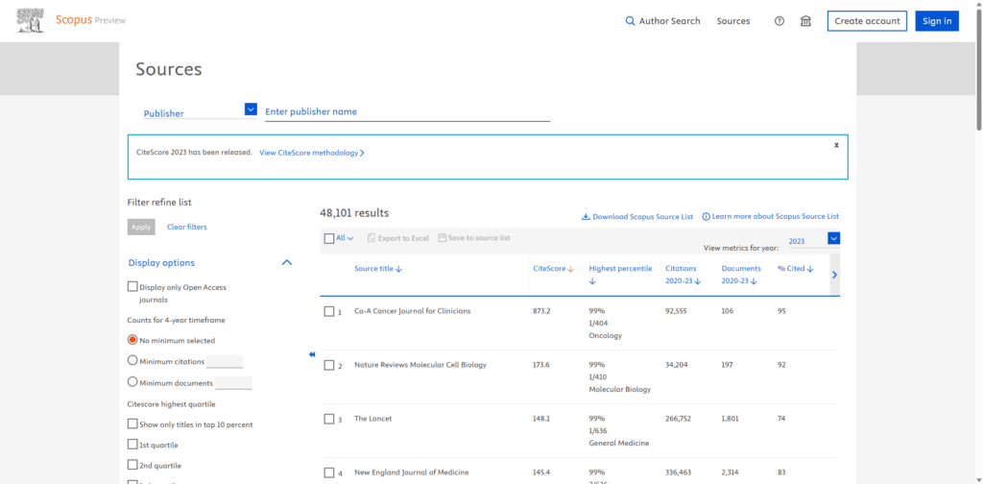Click the institution building icon
The height and width of the screenshot is (484, 983).
click(805, 21)
